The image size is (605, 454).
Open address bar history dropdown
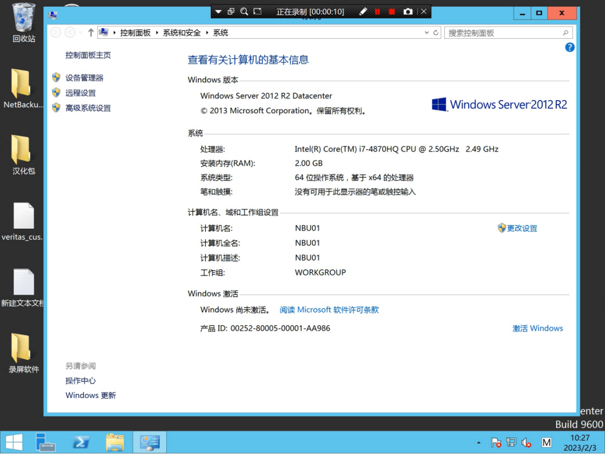[427, 33]
